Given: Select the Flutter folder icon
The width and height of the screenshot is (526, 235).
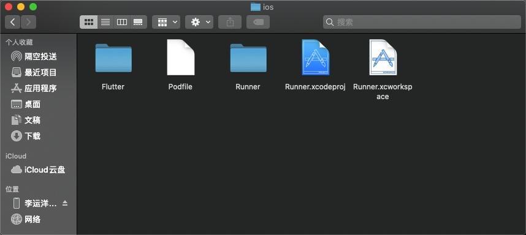Looking at the screenshot, I should tap(113, 58).
